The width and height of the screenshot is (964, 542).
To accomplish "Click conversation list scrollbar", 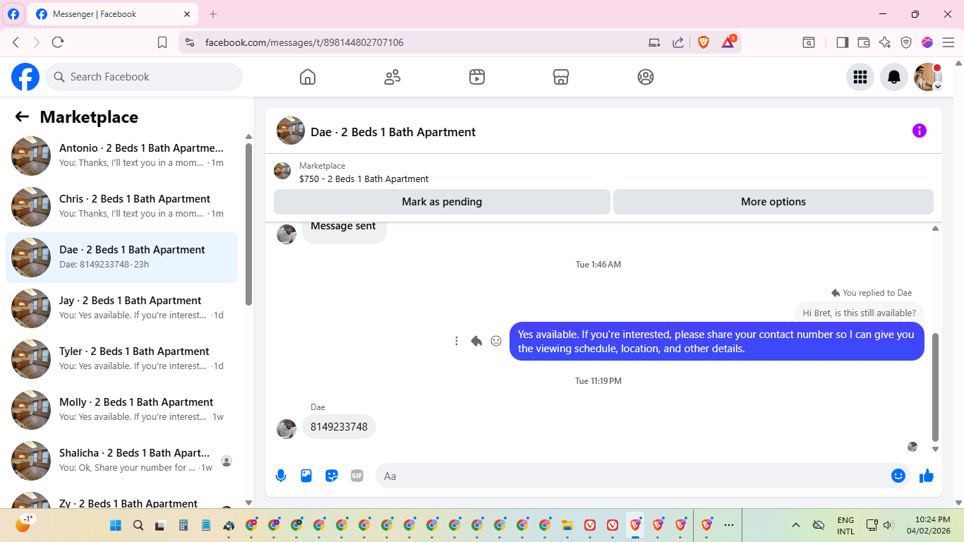I will [x=248, y=224].
